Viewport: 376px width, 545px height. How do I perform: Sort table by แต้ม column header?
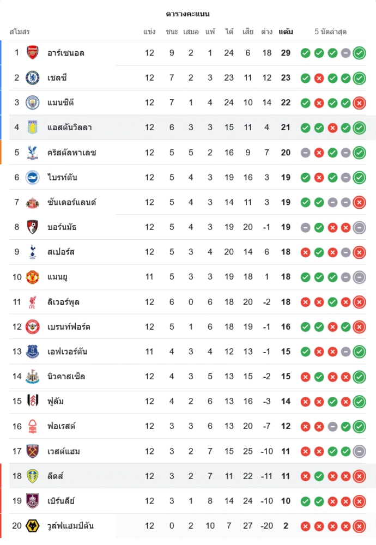[286, 32]
